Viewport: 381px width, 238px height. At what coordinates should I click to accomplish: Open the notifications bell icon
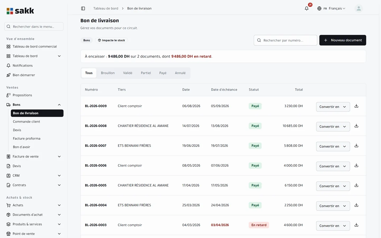click(x=307, y=8)
